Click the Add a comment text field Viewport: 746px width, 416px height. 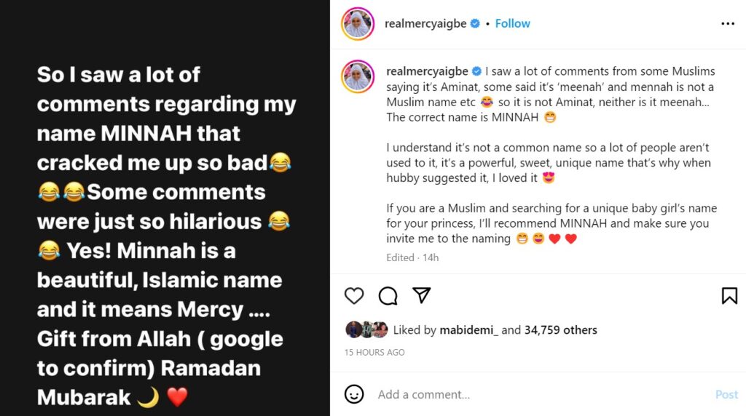click(x=539, y=394)
